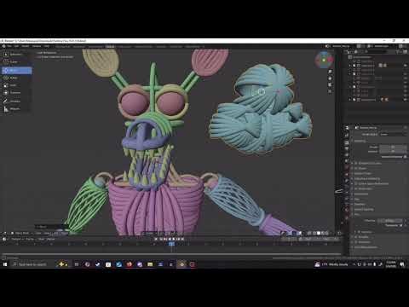The width and height of the screenshot is (409, 307).
Task: Open the Scene properties tab
Action: click(347, 154)
